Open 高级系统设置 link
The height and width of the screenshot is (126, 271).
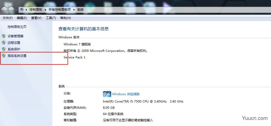[x=17, y=56]
